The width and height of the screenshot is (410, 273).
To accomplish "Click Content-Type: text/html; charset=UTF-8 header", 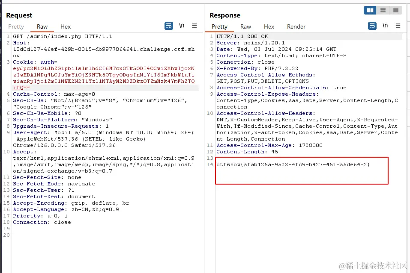I will (x=281, y=56).
